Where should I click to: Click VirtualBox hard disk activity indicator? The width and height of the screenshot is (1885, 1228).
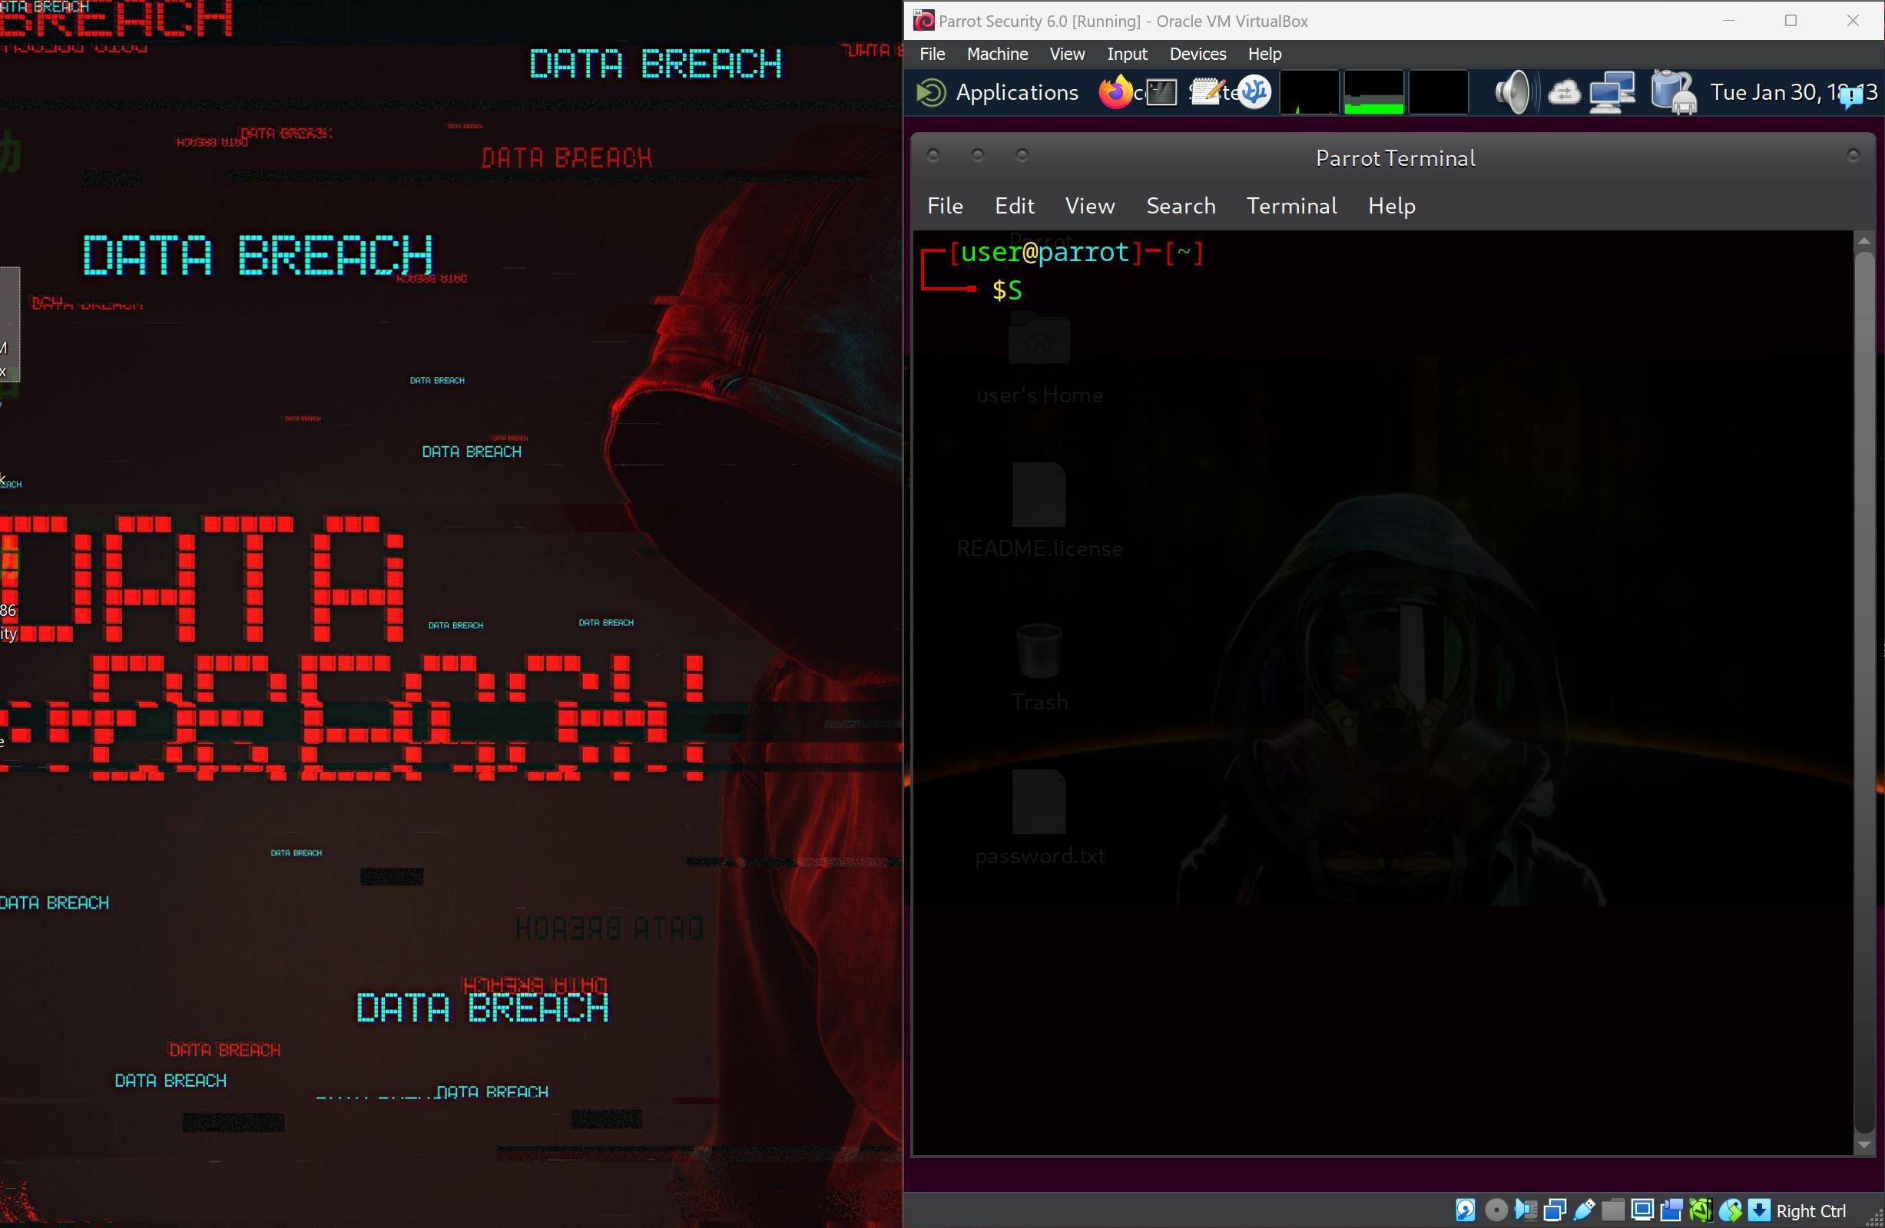1466,1210
